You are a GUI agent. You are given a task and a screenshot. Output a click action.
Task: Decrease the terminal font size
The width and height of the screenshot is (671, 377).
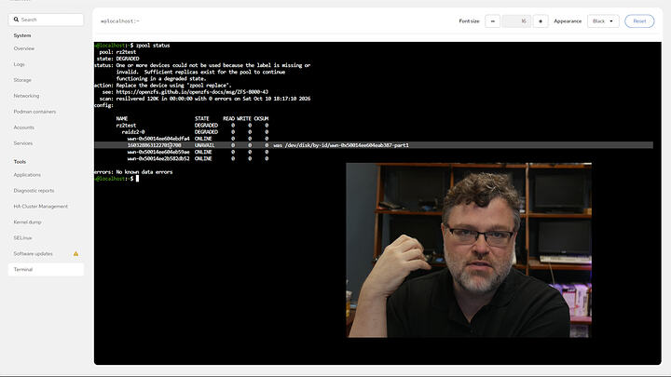(x=493, y=21)
